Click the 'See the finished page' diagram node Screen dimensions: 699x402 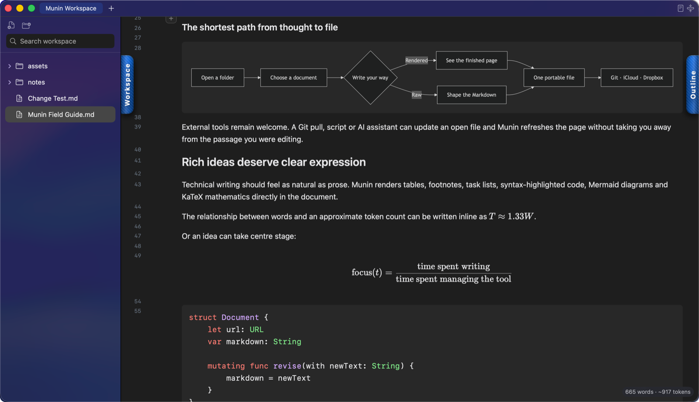point(471,60)
